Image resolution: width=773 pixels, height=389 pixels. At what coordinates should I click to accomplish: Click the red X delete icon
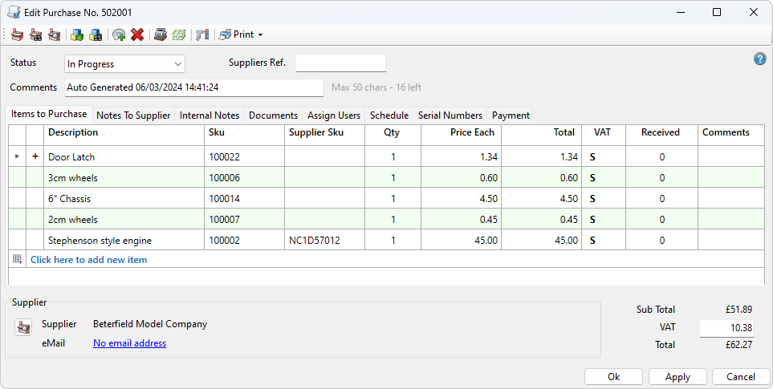coord(137,34)
